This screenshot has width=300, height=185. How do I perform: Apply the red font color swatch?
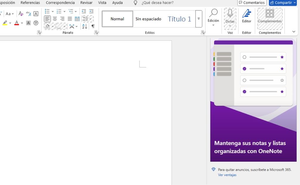pyautogui.click(x=16, y=23)
